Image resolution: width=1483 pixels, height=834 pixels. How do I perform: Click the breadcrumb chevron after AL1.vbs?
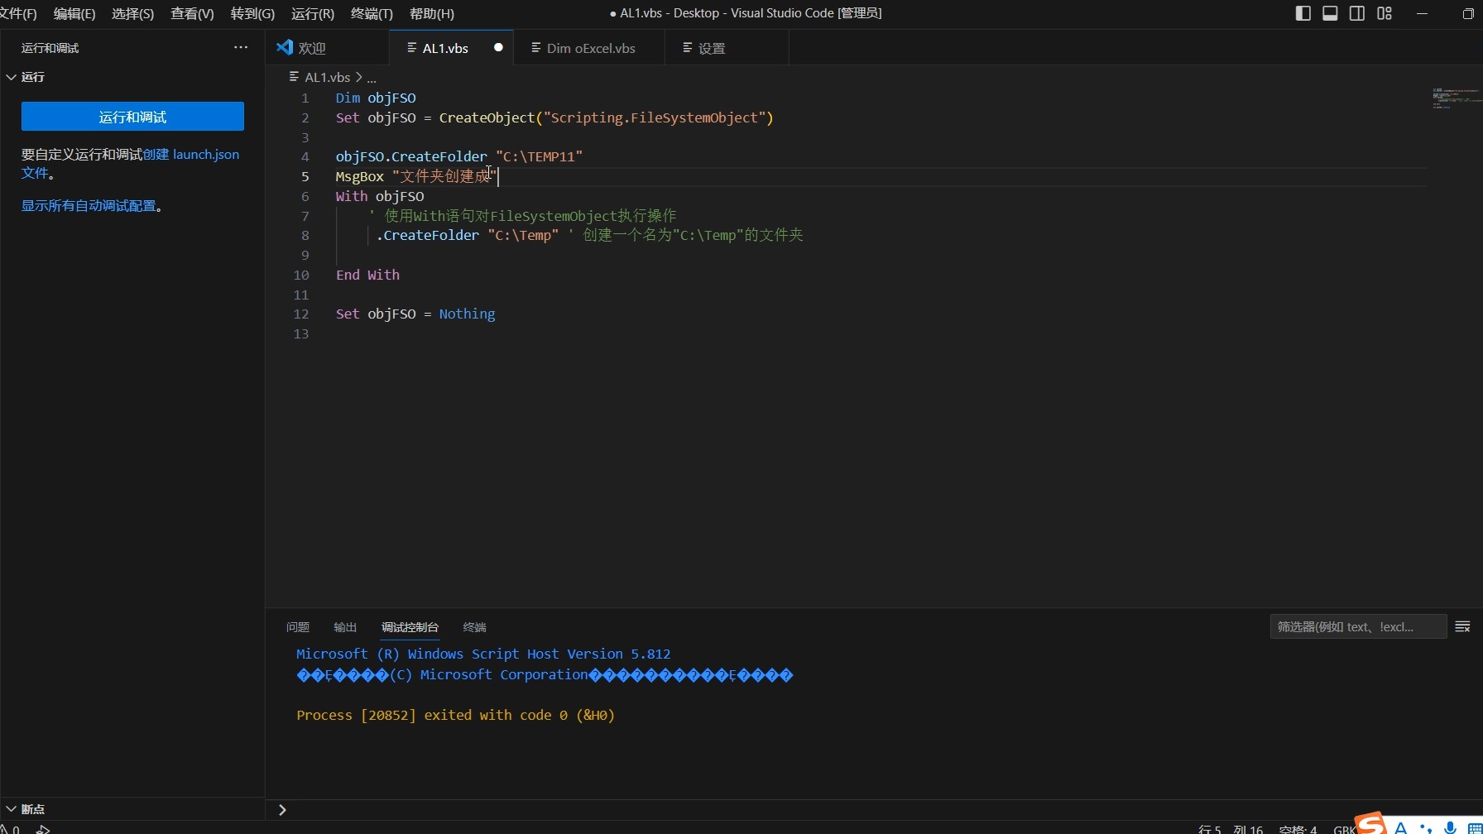pyautogui.click(x=358, y=77)
